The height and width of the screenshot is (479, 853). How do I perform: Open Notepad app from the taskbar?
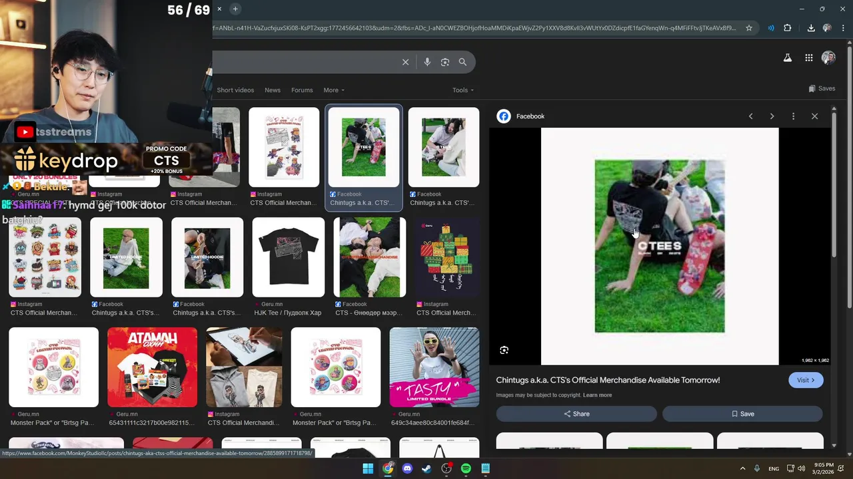point(486,468)
